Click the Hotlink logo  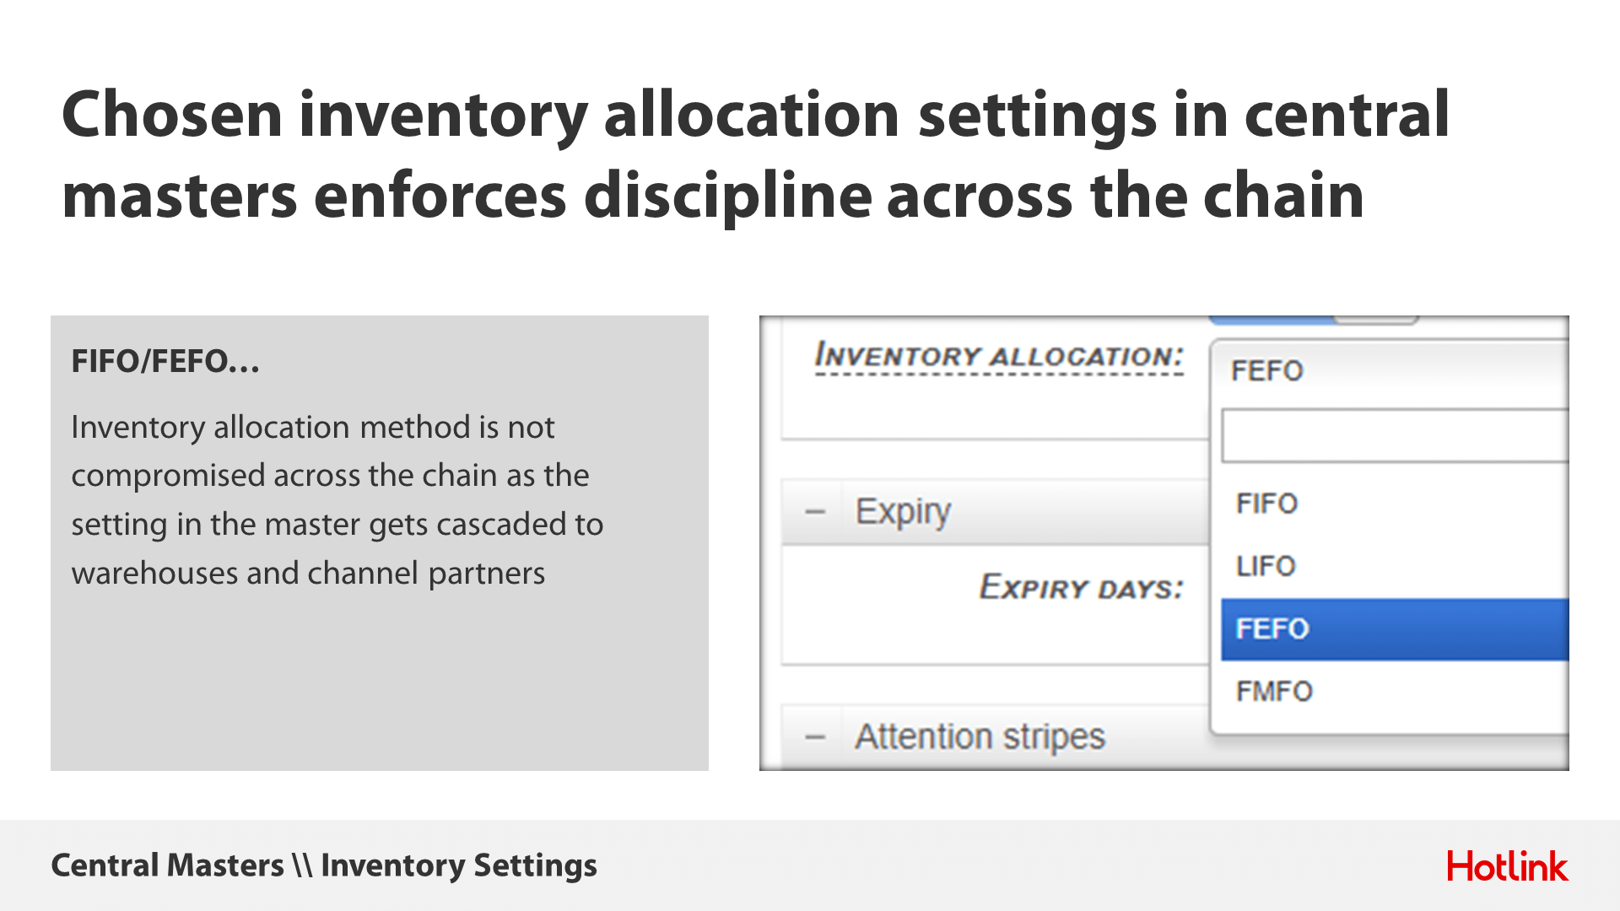1507,866
